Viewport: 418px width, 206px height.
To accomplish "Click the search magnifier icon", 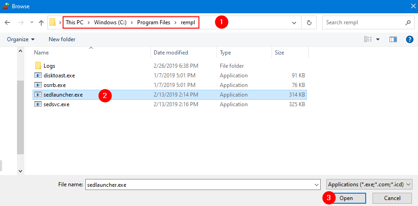I will [x=407, y=22].
